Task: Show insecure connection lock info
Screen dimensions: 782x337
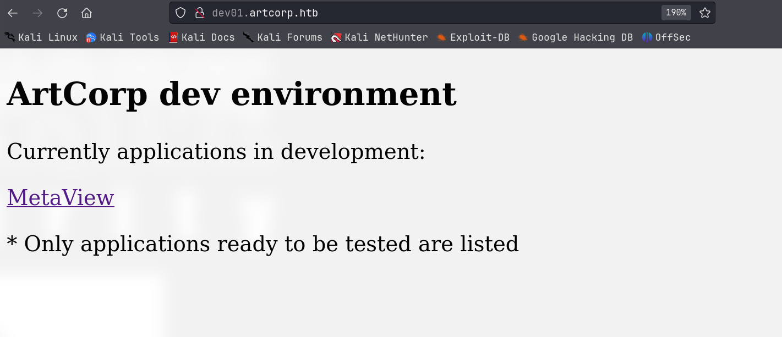Action: pos(200,13)
